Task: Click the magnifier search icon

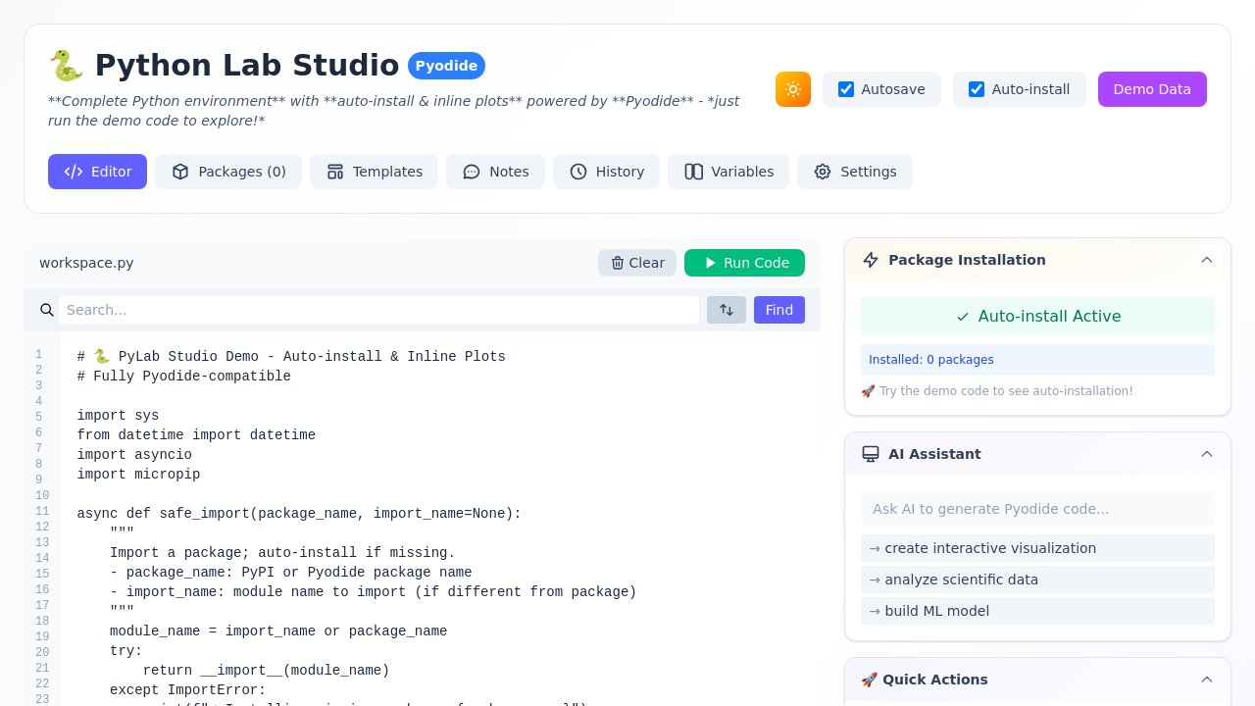Action: 47,310
